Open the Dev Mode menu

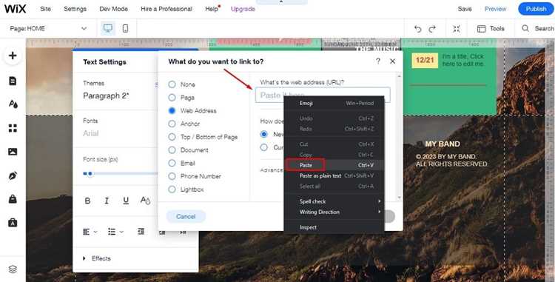(114, 9)
